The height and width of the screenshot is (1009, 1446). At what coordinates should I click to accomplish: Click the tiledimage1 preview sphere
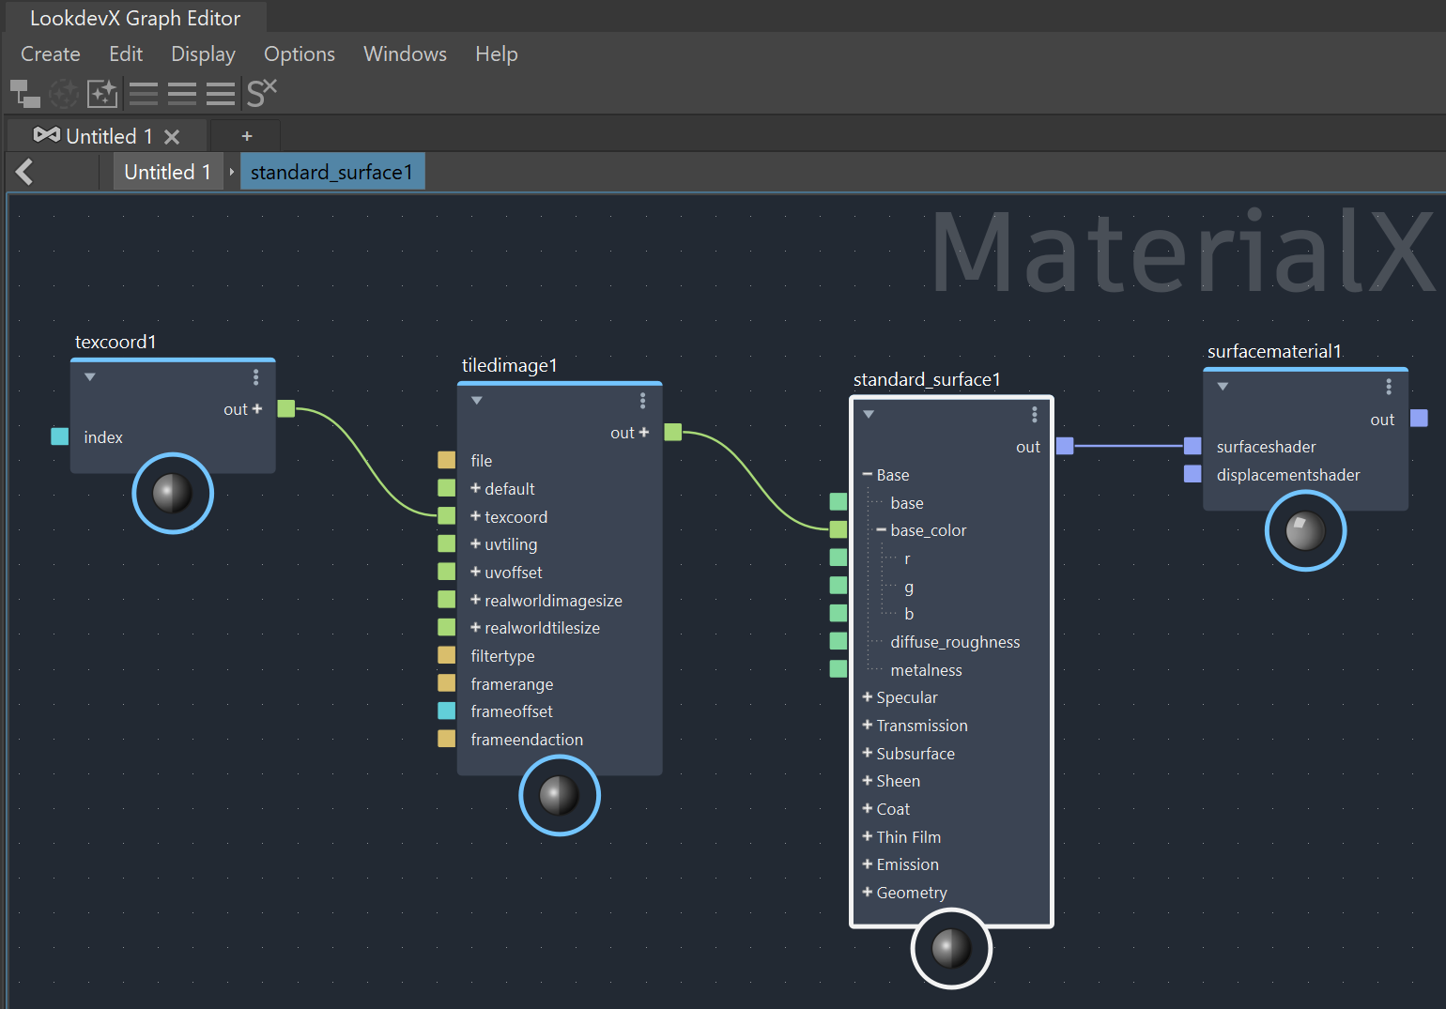[x=560, y=795]
